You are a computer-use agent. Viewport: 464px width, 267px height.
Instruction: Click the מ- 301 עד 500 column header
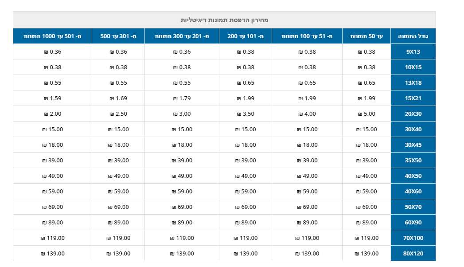[118, 36]
